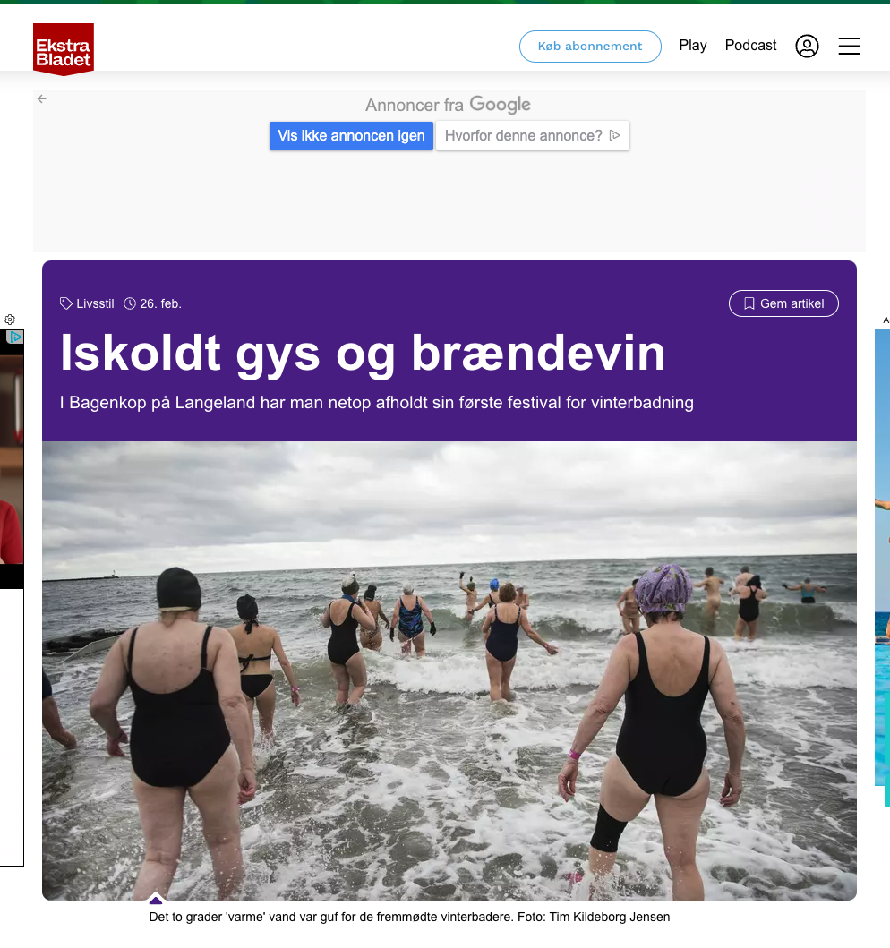Open the Livsstil category link

pos(95,303)
